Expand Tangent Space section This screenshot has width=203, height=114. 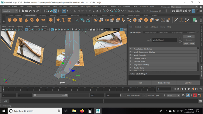tap(163, 58)
